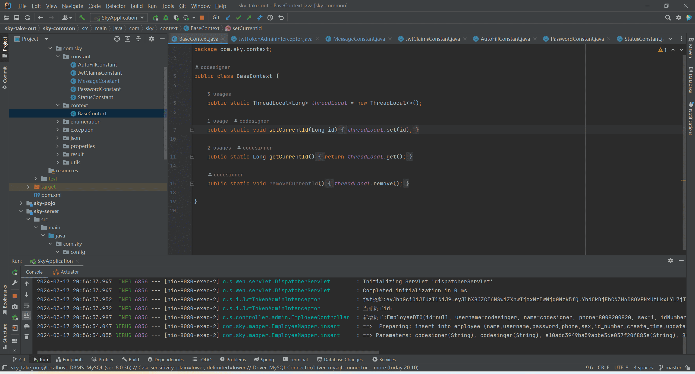The image size is (695, 374).
Task: Open the Refactor menu
Action: tap(115, 6)
